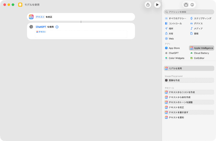Select the Color Widgets app
Screen dimensions: 216x141
click(x=176, y=58)
